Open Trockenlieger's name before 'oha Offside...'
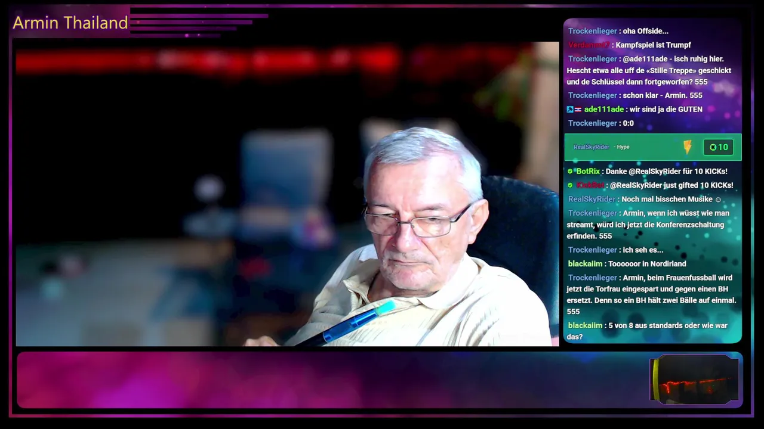Screen dimensions: 764x429 (x=593, y=31)
